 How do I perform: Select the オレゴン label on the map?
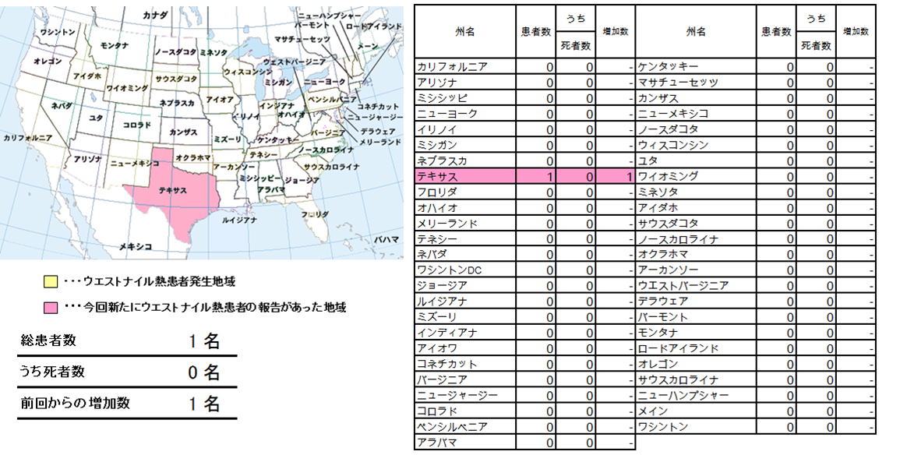pos(48,61)
